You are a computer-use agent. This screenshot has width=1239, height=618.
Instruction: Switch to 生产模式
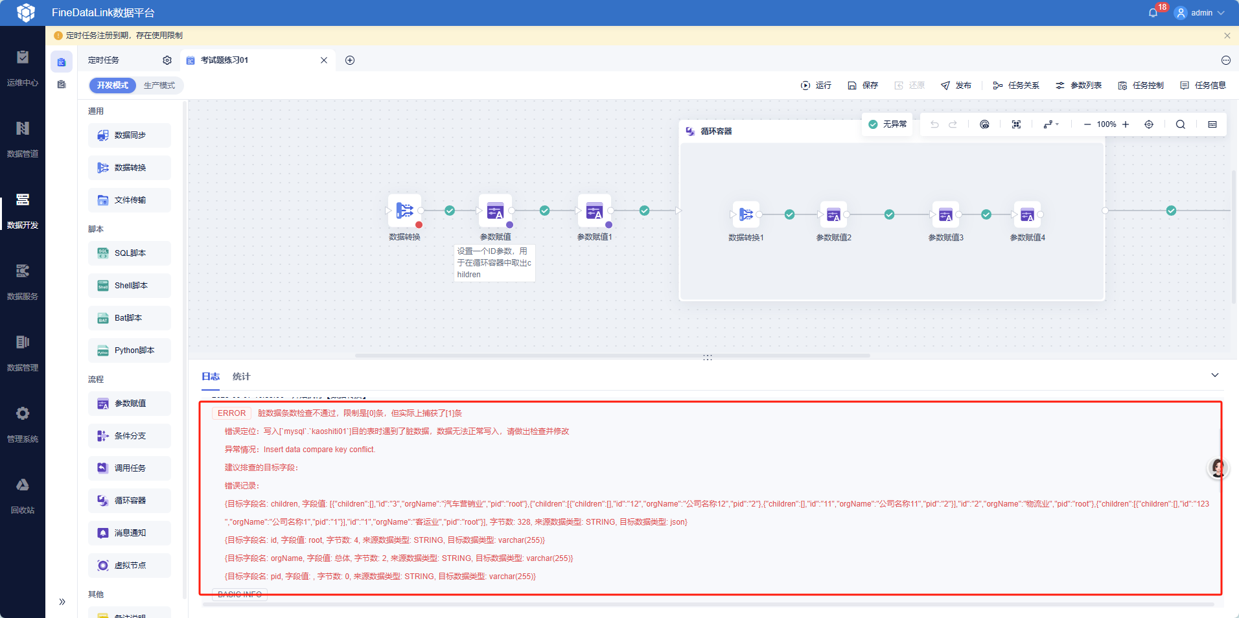click(x=159, y=86)
